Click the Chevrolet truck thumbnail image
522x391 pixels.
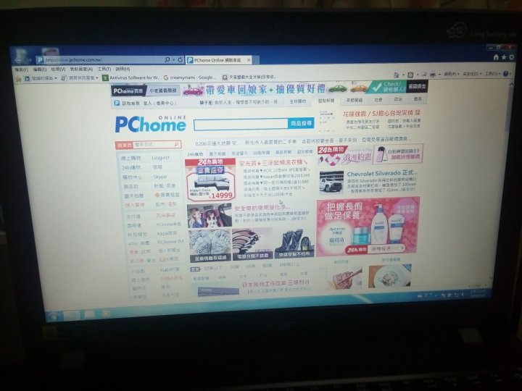331,182
